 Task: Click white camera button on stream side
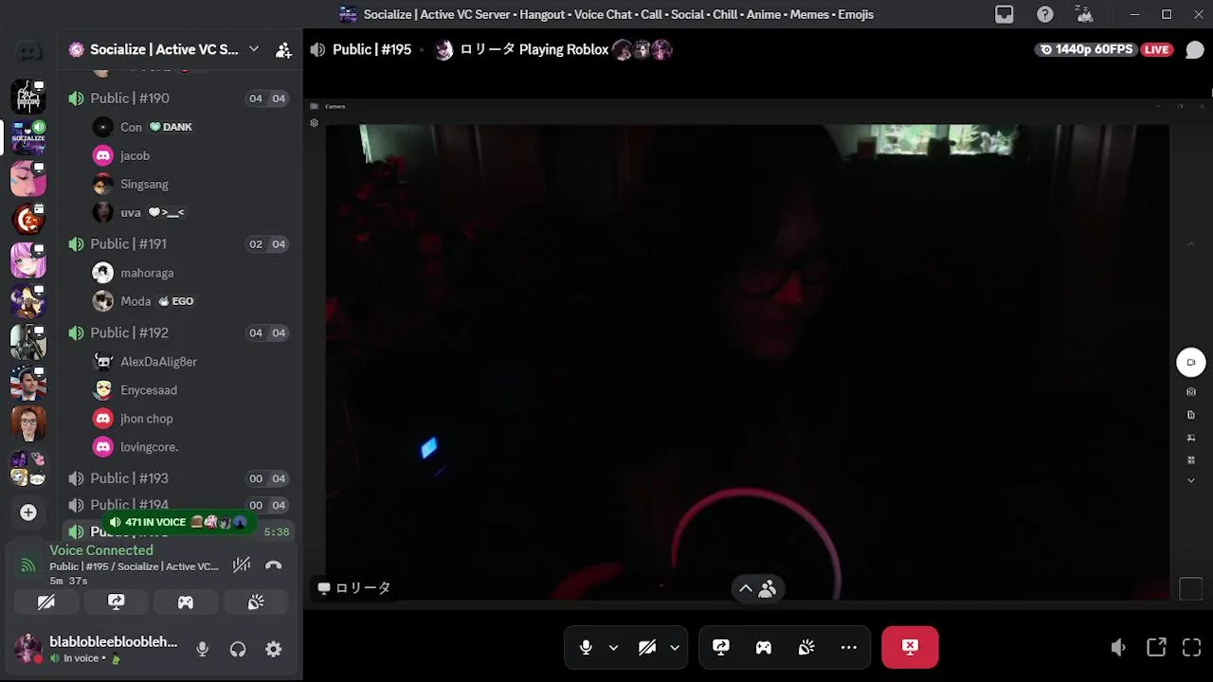click(x=1191, y=362)
